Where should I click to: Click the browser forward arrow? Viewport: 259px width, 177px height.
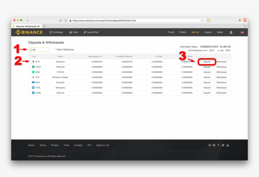34,20
